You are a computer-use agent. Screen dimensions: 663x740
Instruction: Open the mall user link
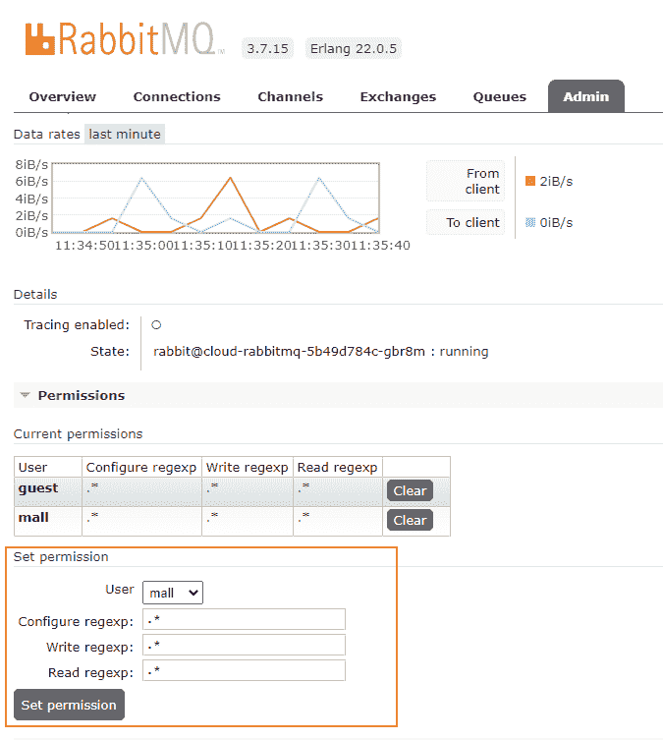pos(33,517)
